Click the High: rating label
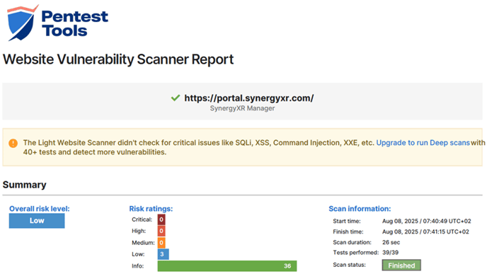The width and height of the screenshot is (487, 274). 139,231
